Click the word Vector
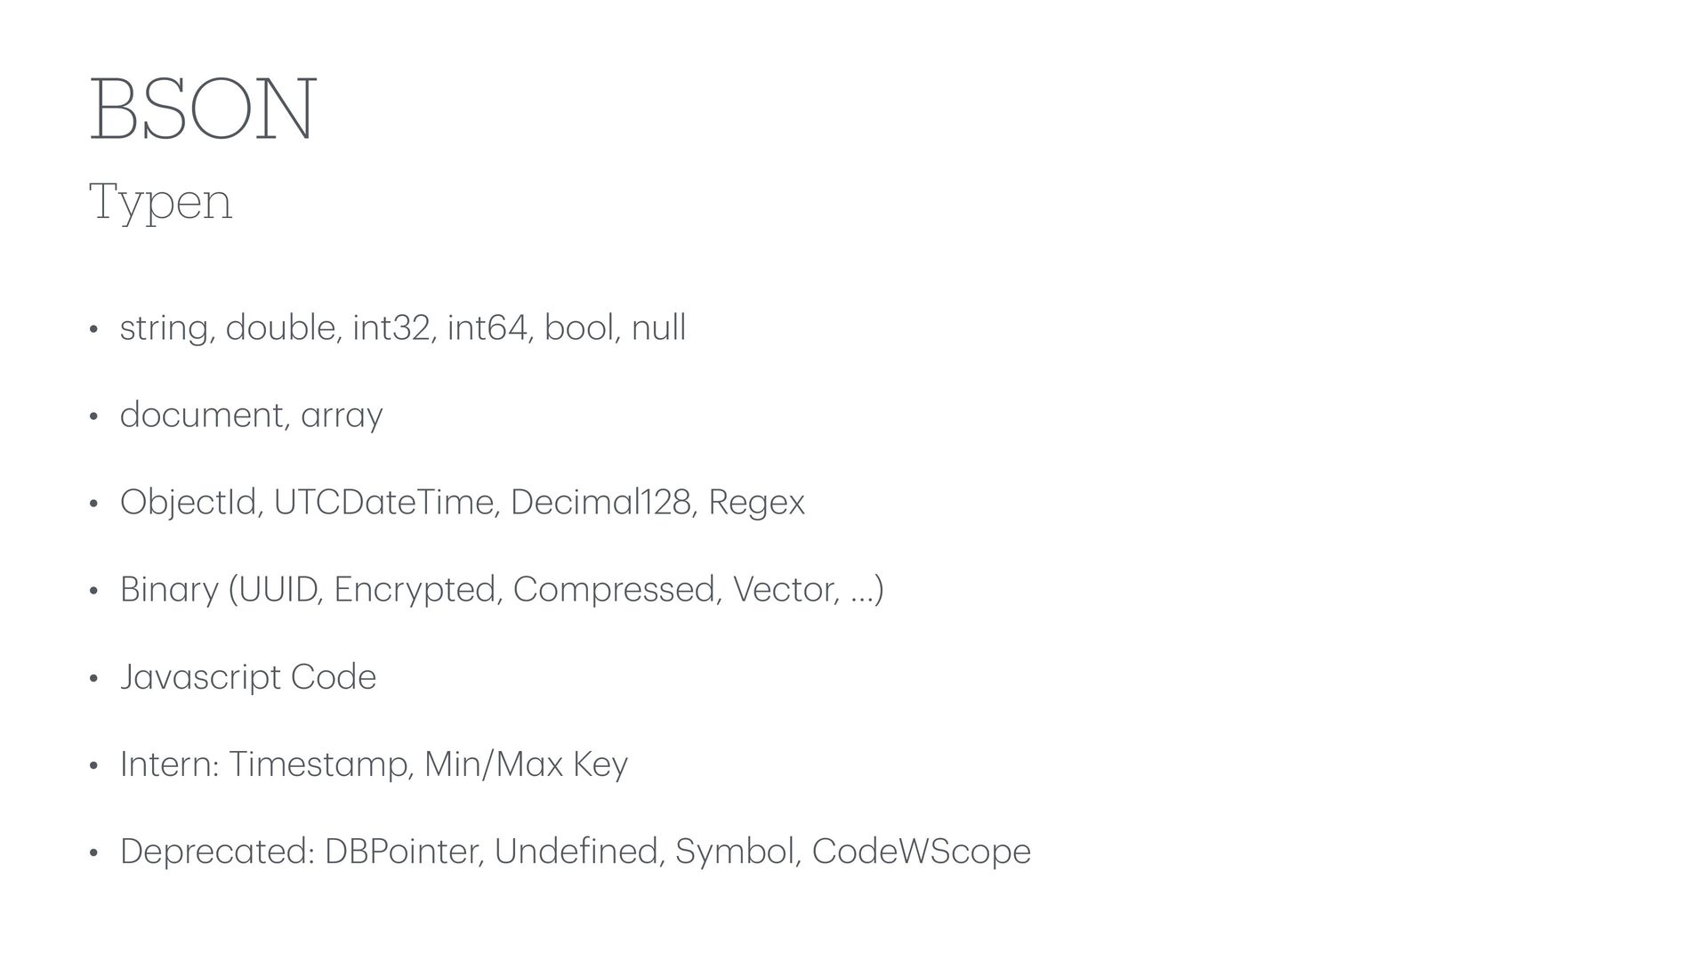This screenshot has width=1708, height=961. coord(786,589)
